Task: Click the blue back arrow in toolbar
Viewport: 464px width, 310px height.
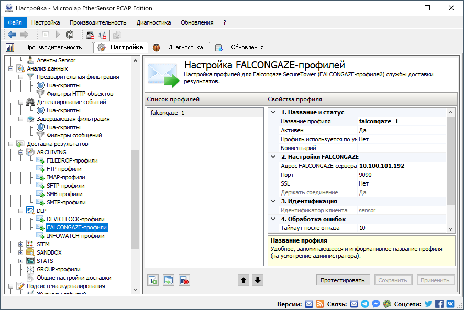Action: point(12,35)
